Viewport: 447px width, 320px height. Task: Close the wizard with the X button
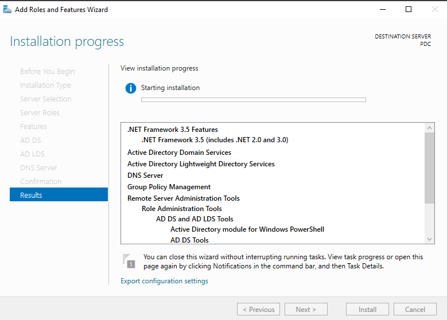pyautogui.click(x=434, y=9)
